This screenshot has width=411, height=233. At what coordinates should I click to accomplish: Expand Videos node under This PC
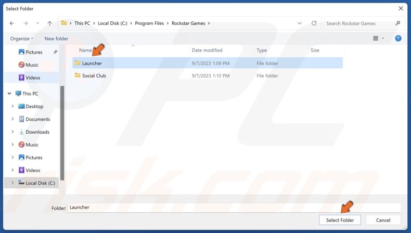(x=12, y=170)
